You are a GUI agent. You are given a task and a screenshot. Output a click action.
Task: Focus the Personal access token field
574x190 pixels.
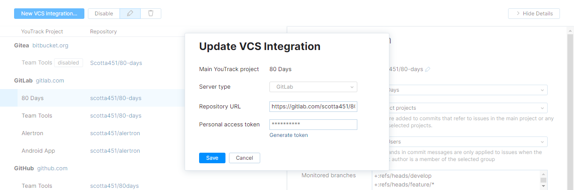[313, 125]
